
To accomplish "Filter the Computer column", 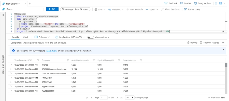I will (68, 60).
